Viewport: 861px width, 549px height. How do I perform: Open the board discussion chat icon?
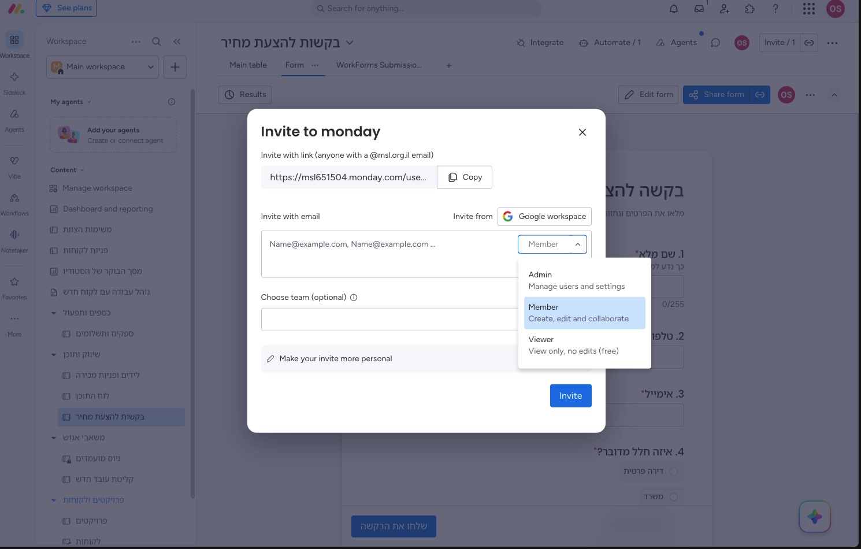pos(715,43)
